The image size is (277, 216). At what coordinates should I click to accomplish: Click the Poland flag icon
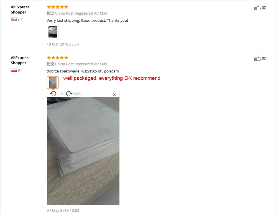point(14,70)
